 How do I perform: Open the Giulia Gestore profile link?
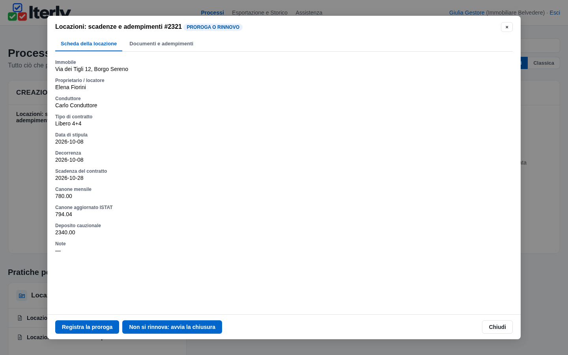tap(467, 13)
